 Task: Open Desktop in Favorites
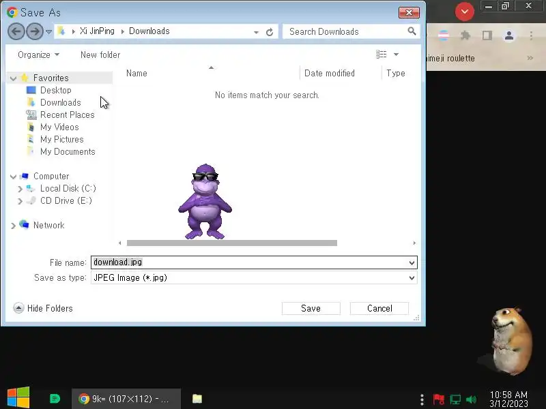[x=56, y=90]
